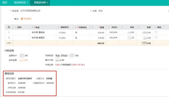Click the orange add-remark plus icon
The height and width of the screenshot is (98, 169).
click(22, 19)
